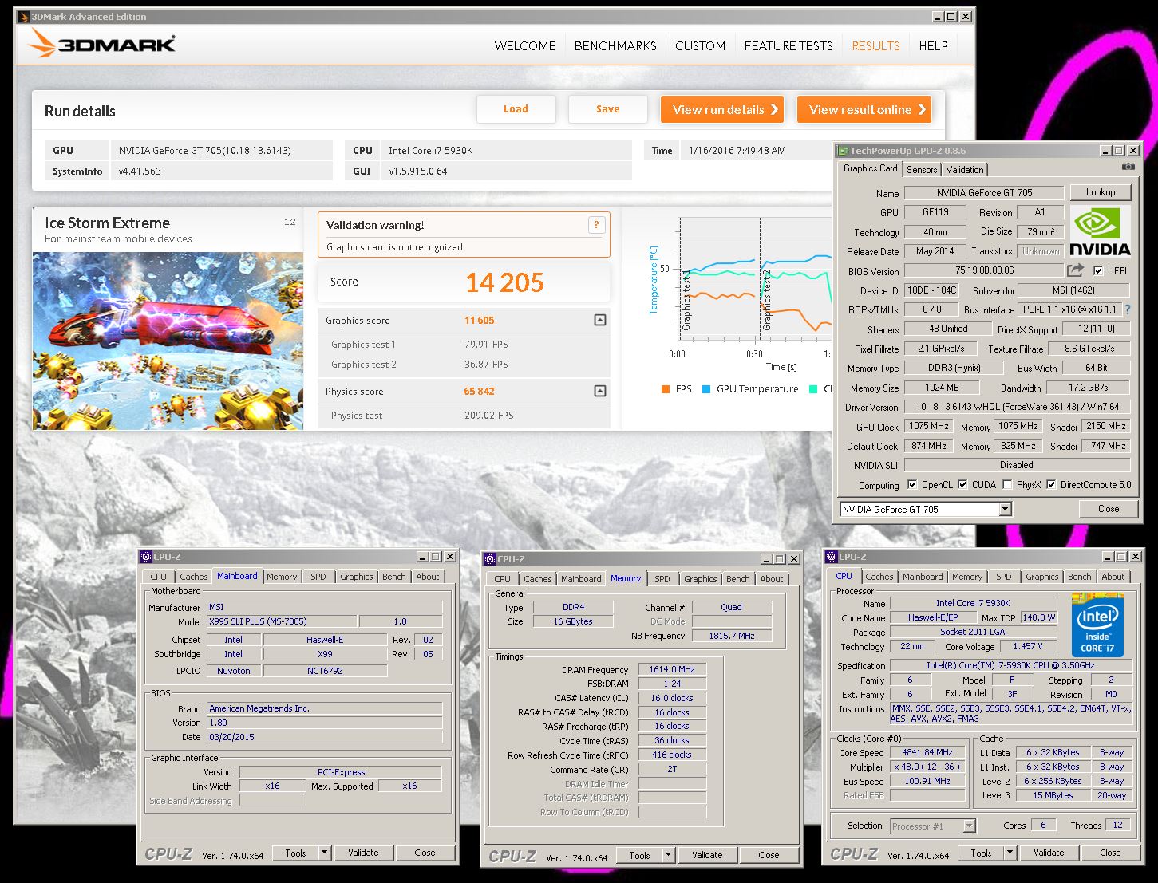Screen dimensions: 1158x883
Task: Click the 3DMark title bar application icon
Action: click(23, 17)
